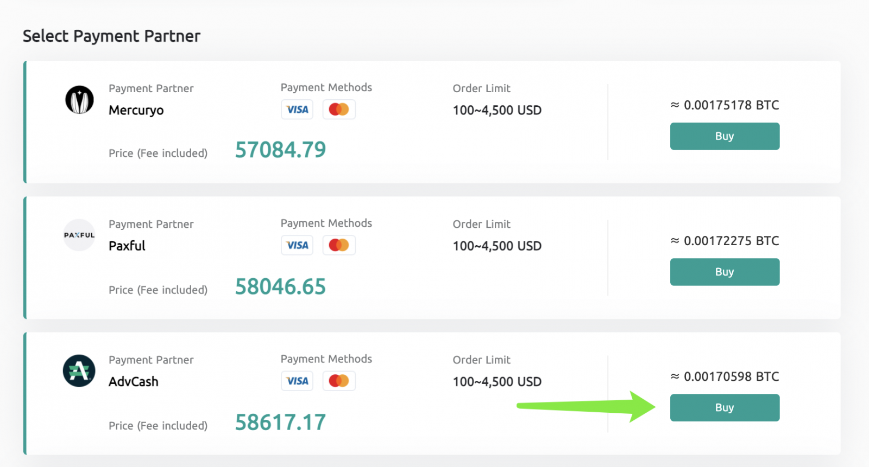869x467 pixels.
Task: Click the Buy button indicated by the arrow
Action: point(725,407)
